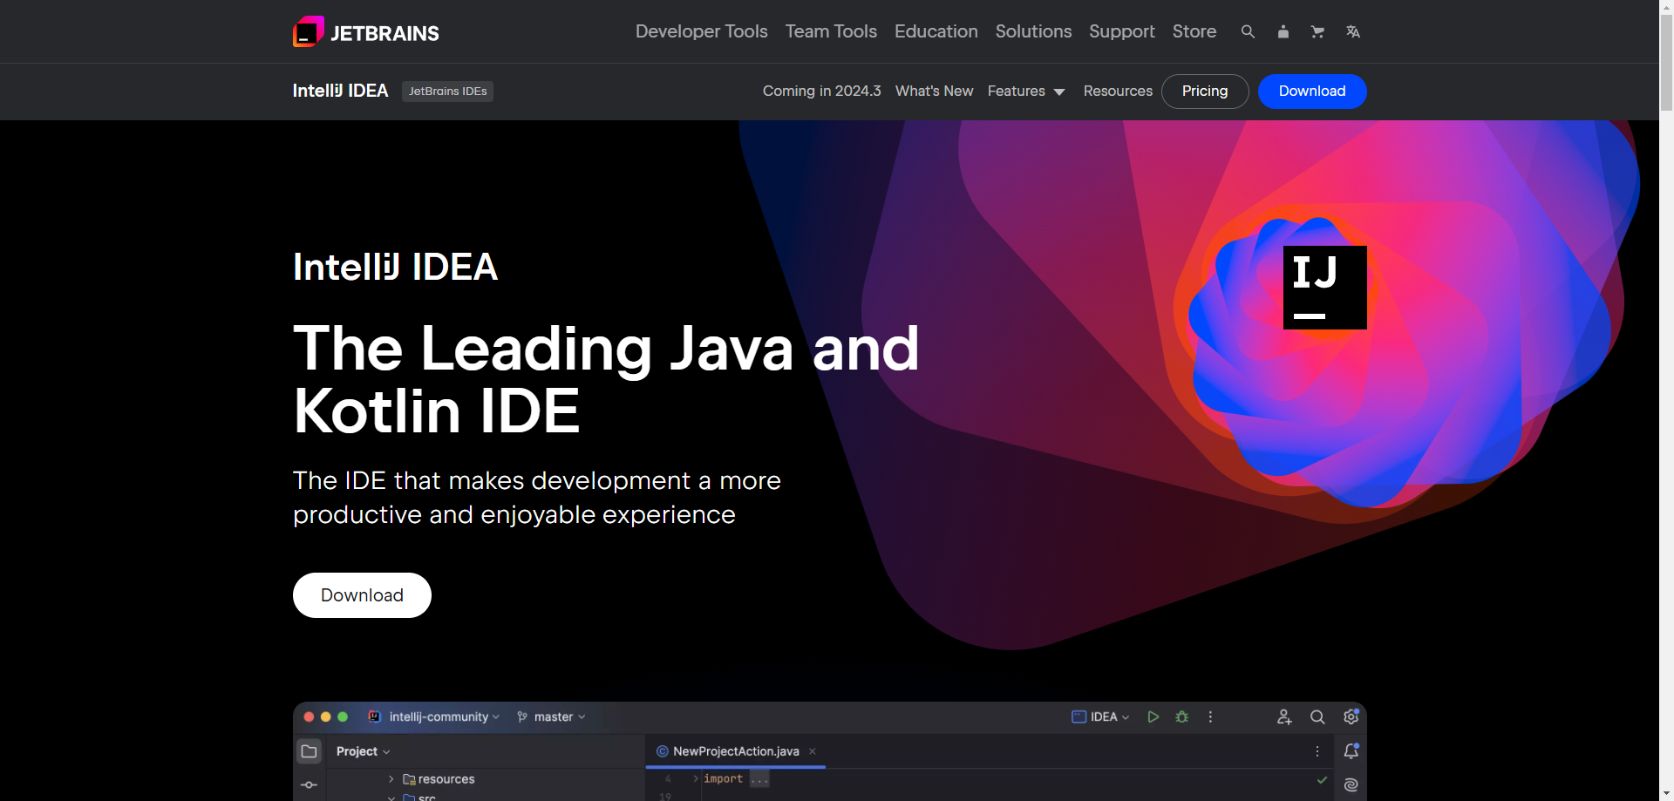The image size is (1674, 801).
Task: Click the Pricing button
Action: click(x=1205, y=91)
